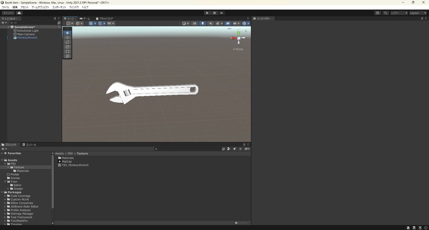Open the Edit (編集) menu
Screen dimensions: 429x230
(x=15, y=7)
